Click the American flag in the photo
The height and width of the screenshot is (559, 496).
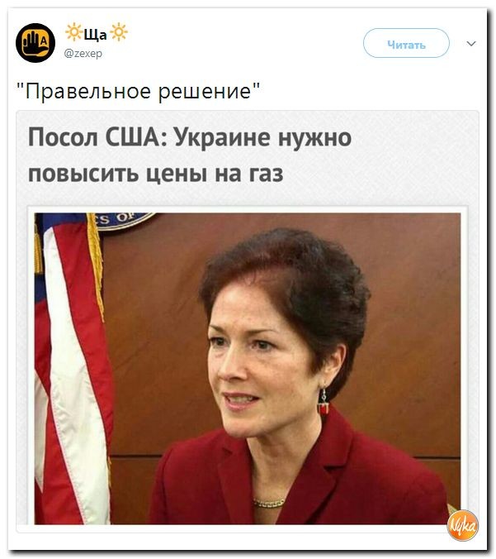73,369
